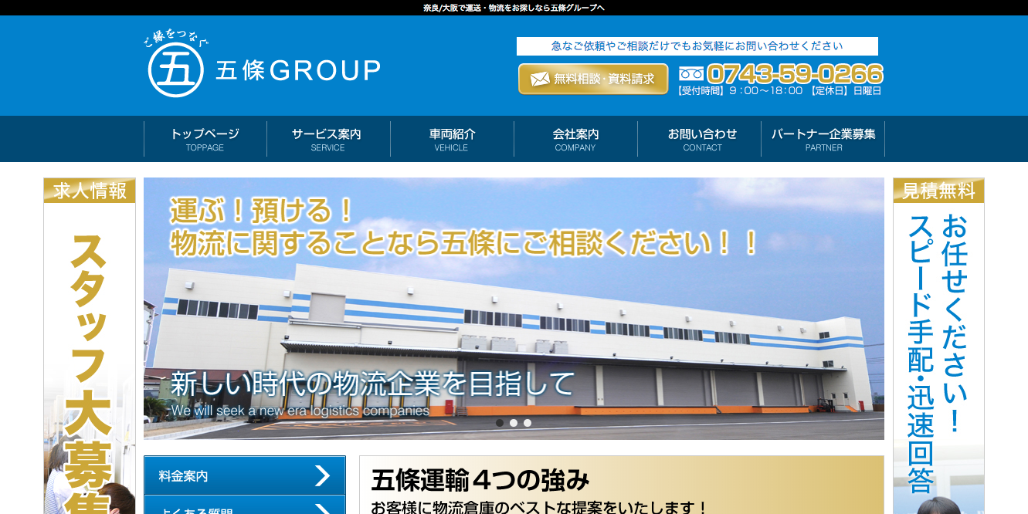This screenshot has width=1028, height=514.
Task: Open パートナー企業募集 PARTNER page
Action: point(823,139)
